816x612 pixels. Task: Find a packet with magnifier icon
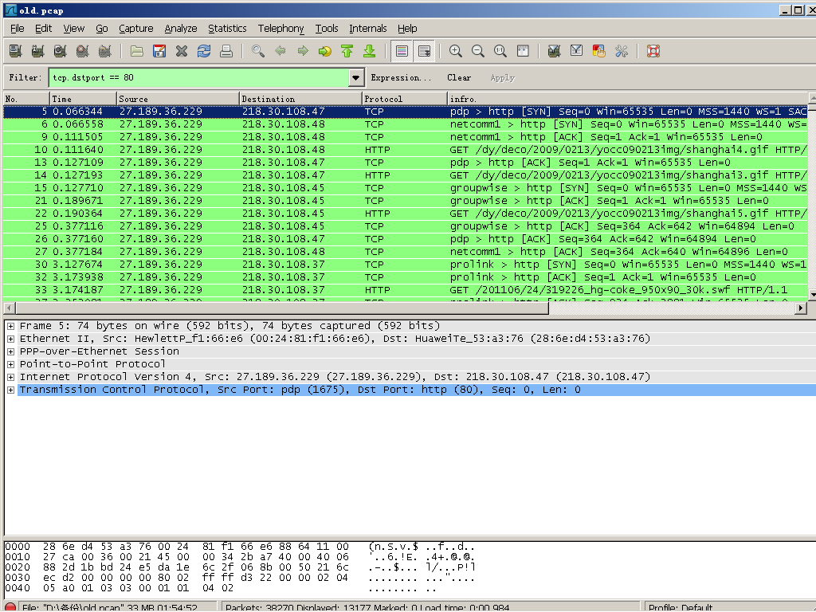tap(258, 51)
